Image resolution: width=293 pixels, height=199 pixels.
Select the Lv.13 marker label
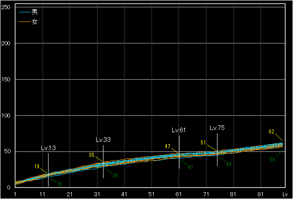tap(48, 148)
